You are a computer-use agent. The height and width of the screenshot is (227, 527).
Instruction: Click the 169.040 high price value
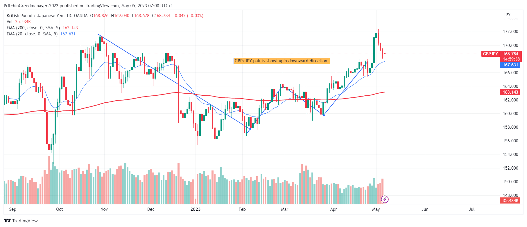121,16
